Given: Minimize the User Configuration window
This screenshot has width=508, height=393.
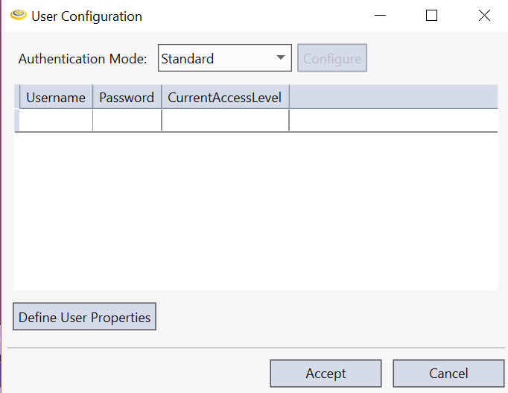Looking at the screenshot, I should 381,16.
